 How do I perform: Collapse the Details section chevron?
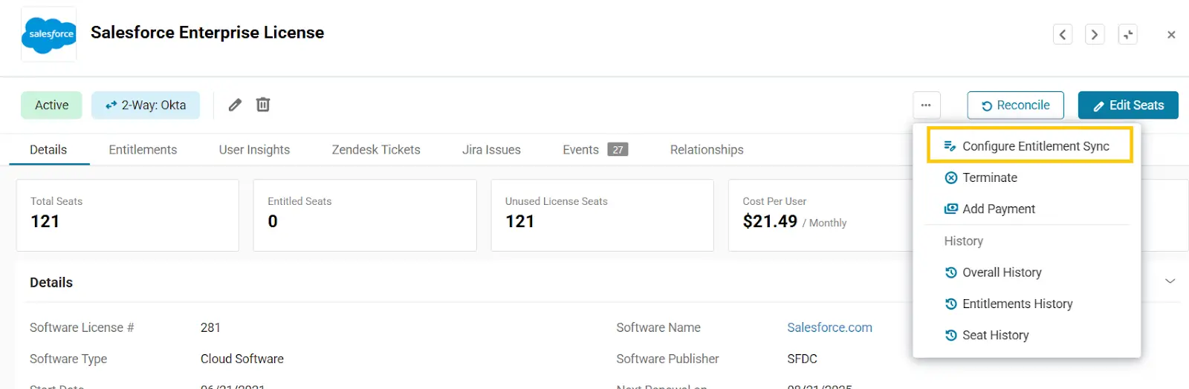(1170, 281)
